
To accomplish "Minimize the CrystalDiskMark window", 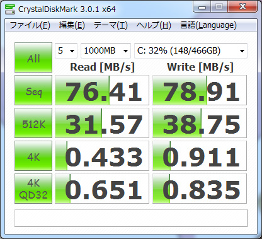I will 202,8.
